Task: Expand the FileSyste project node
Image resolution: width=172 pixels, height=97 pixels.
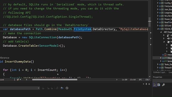Action: click(x=158, y=6)
